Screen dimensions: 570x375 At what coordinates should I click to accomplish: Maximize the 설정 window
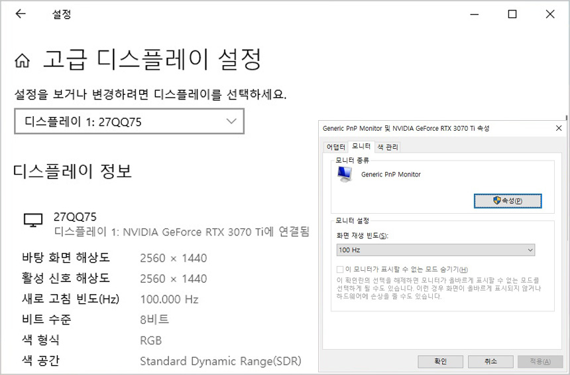coord(512,14)
